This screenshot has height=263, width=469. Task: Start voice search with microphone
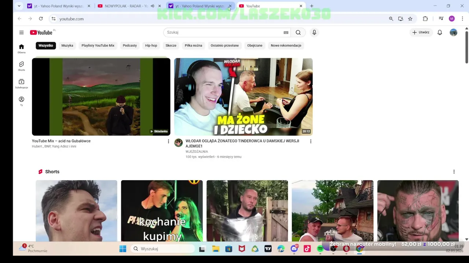314,33
